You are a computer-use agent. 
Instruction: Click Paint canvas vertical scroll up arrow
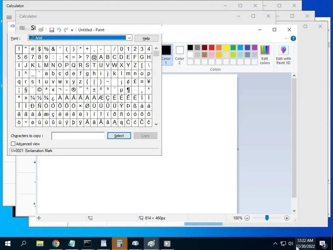tap(294, 76)
